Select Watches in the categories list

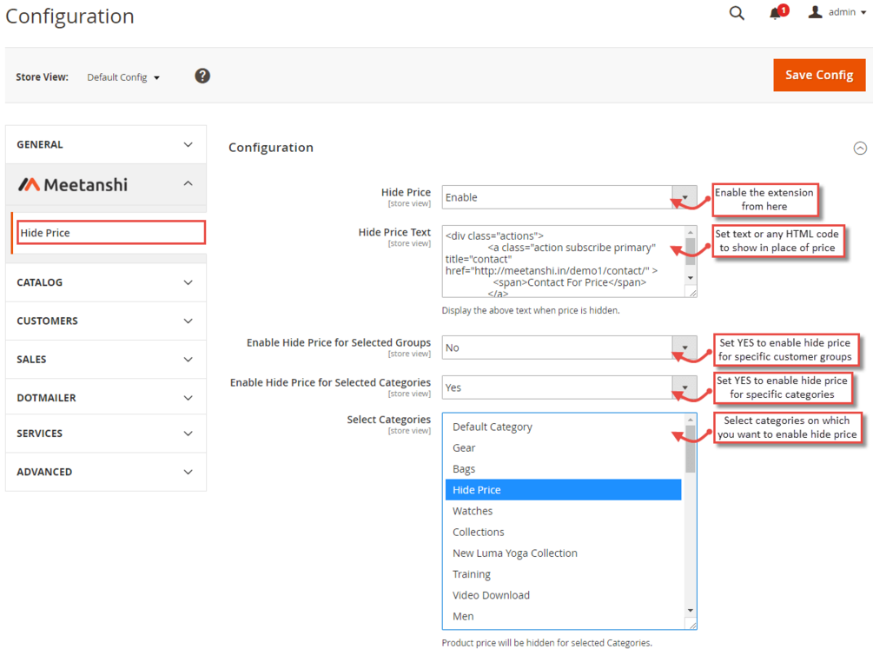coord(473,511)
